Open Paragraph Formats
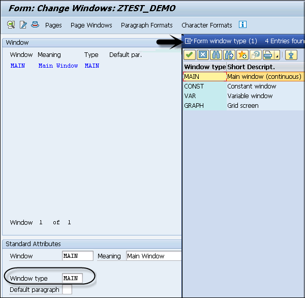 pyautogui.click(x=146, y=25)
